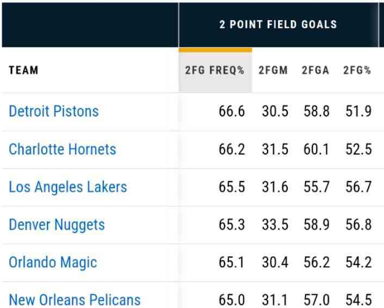
Task: Sort by the 2FG% column header
Action: pyautogui.click(x=357, y=71)
